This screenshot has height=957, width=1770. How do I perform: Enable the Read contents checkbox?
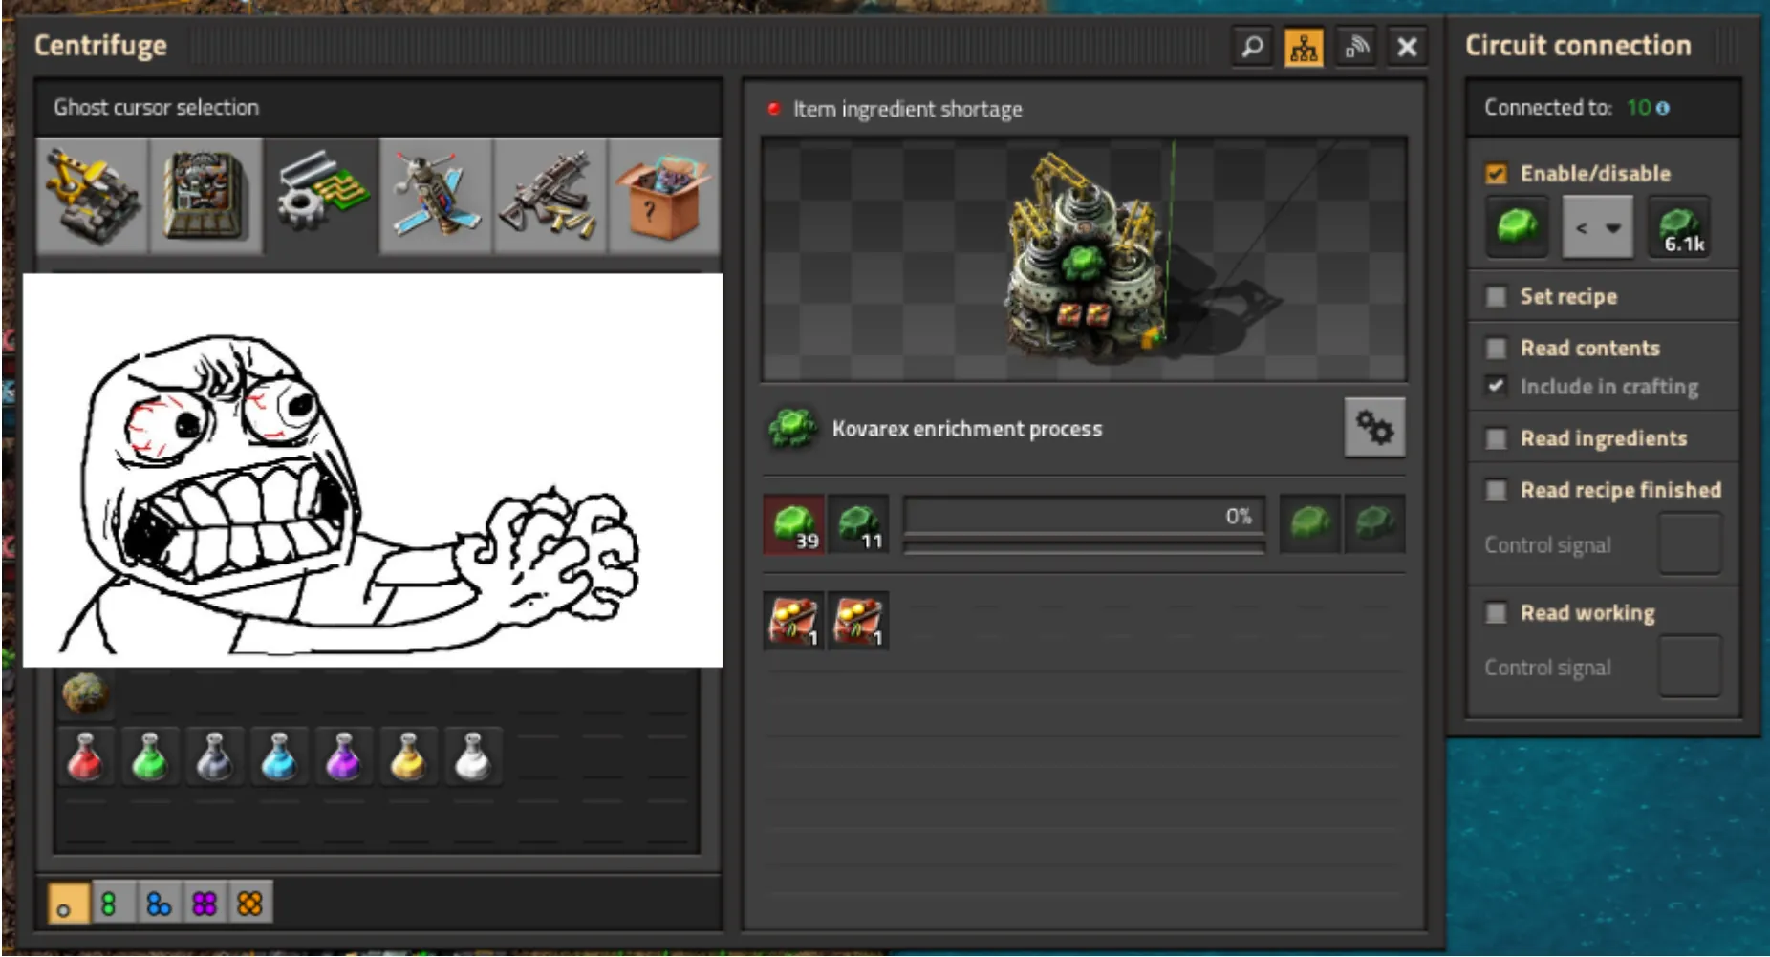(1496, 349)
